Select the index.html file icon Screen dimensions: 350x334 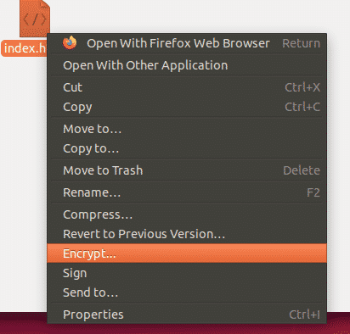pyautogui.click(x=35, y=19)
